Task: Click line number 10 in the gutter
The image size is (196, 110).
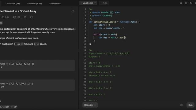Action: click(85, 38)
